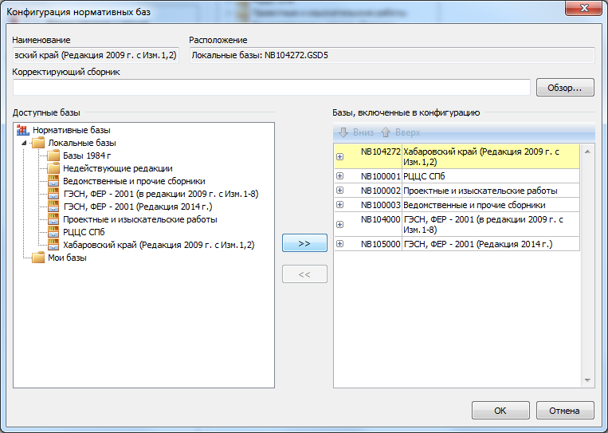Click the Наименование text field
This screenshot has width=608, height=433.
click(96, 56)
